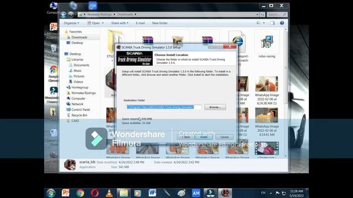The image size is (353, 198).
Task: Open address bar history dropdown
Action: click(257, 15)
